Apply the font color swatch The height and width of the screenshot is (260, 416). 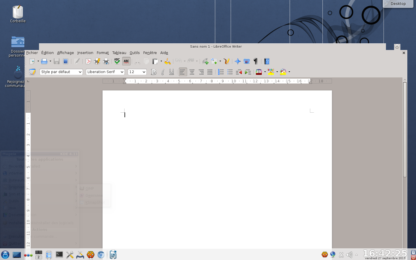[259, 72]
